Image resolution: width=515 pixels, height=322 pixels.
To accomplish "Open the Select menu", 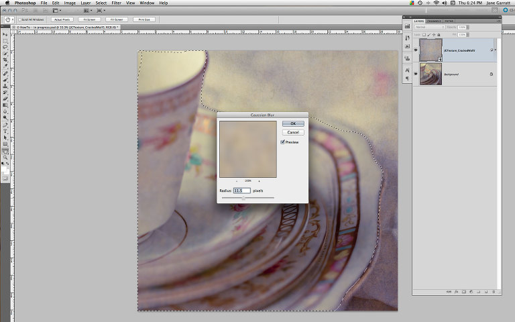I will [101, 3].
